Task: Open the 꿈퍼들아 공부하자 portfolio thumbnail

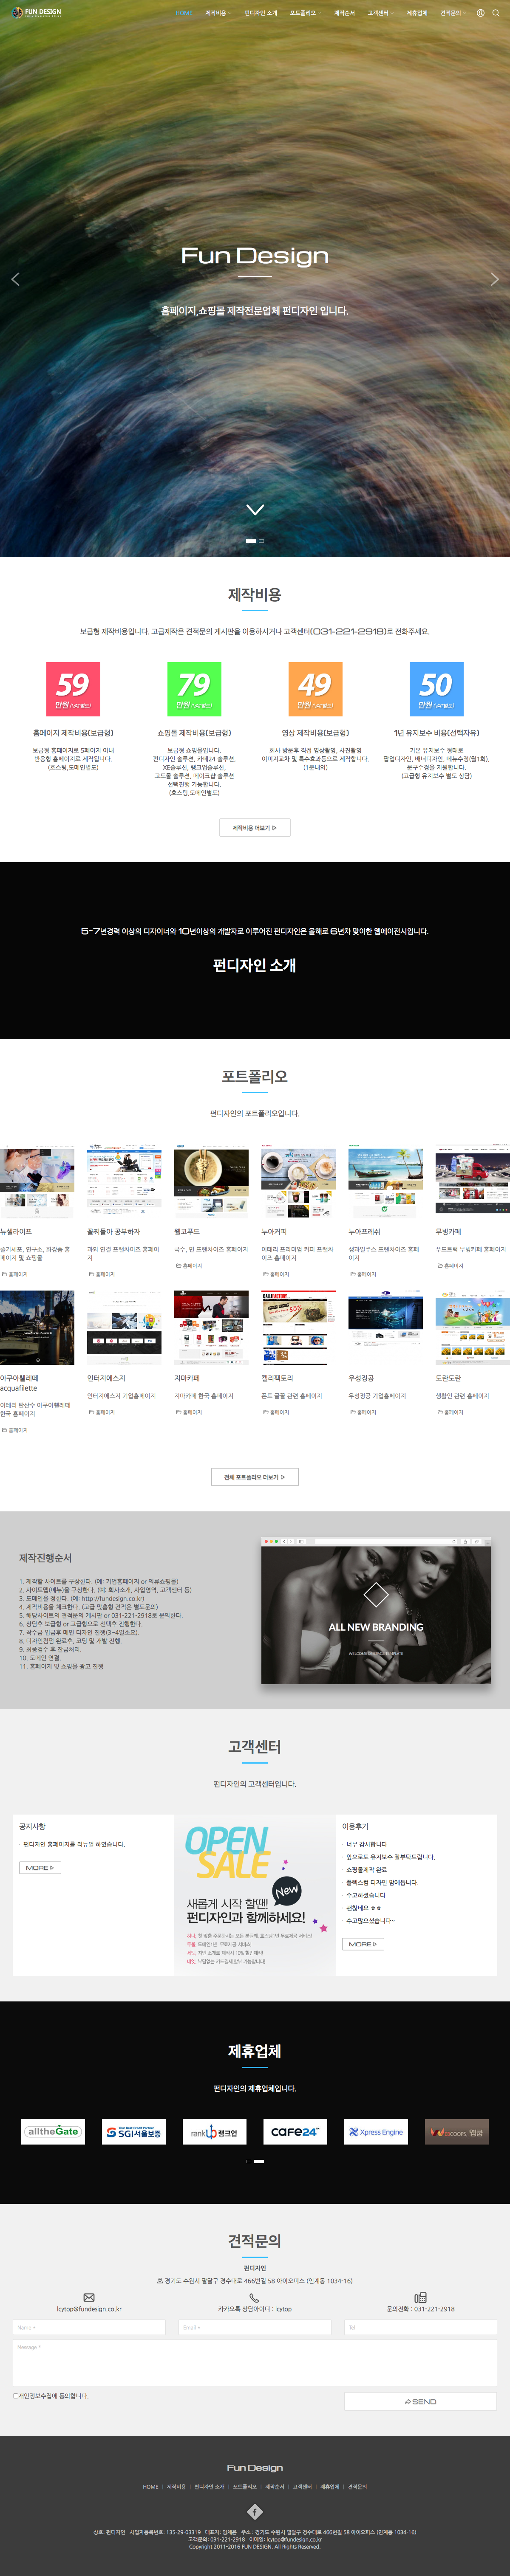Action: [x=124, y=1181]
